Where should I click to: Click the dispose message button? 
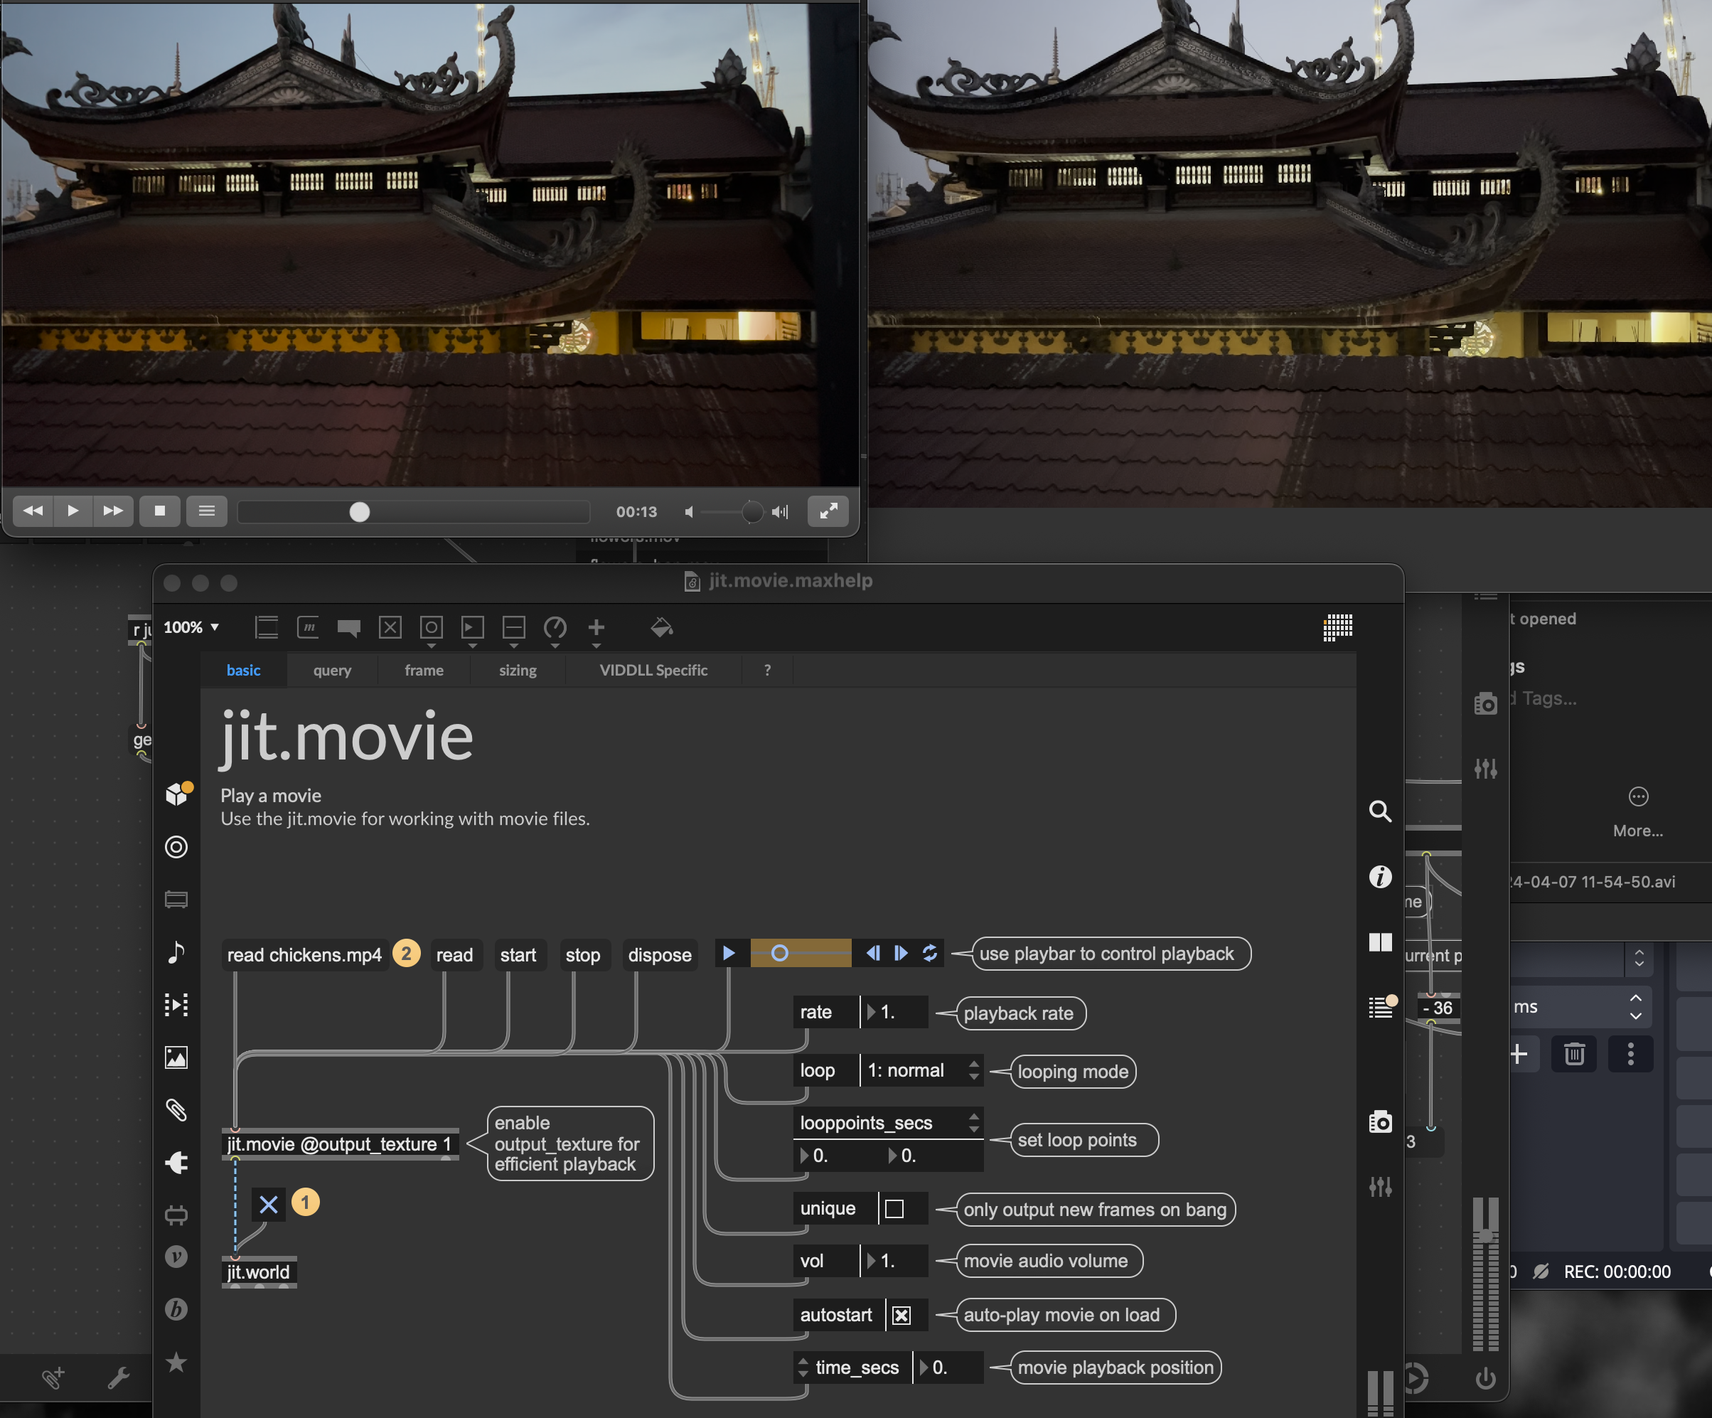[659, 955]
